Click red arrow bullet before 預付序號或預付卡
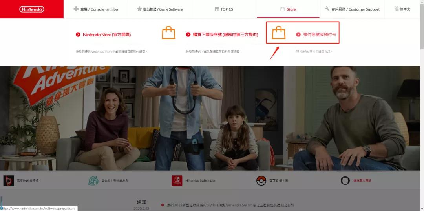The height and width of the screenshot is (211, 424). click(298, 35)
